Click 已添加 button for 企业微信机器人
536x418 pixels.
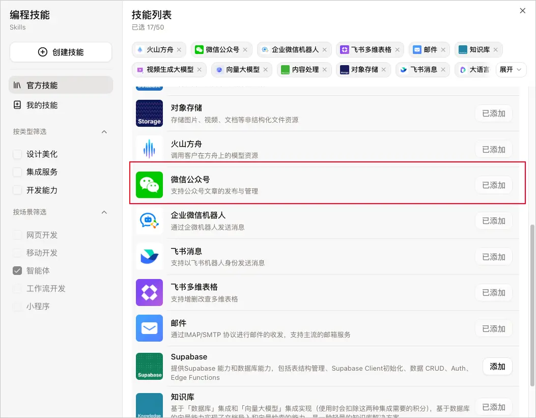tap(494, 221)
